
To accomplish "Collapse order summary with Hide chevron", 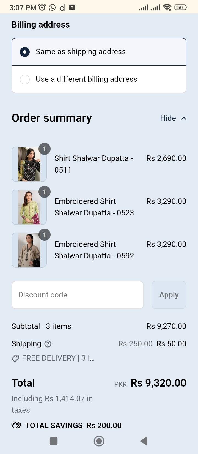I will point(184,118).
